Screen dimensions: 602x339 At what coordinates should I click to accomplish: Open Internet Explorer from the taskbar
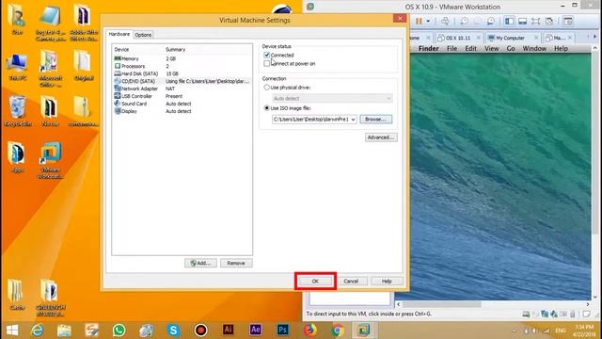[38, 331]
